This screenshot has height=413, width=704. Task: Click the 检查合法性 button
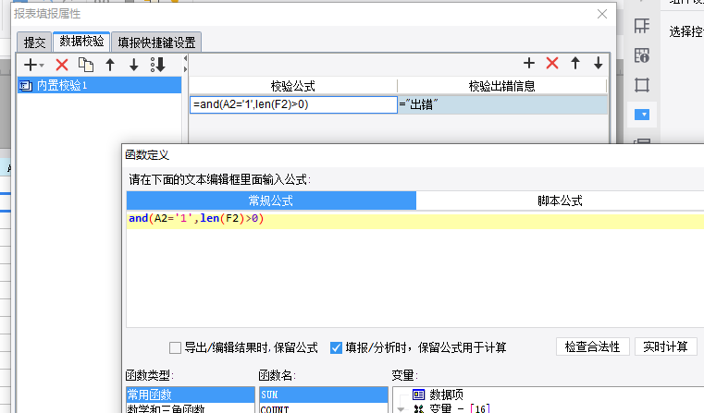[x=592, y=346]
